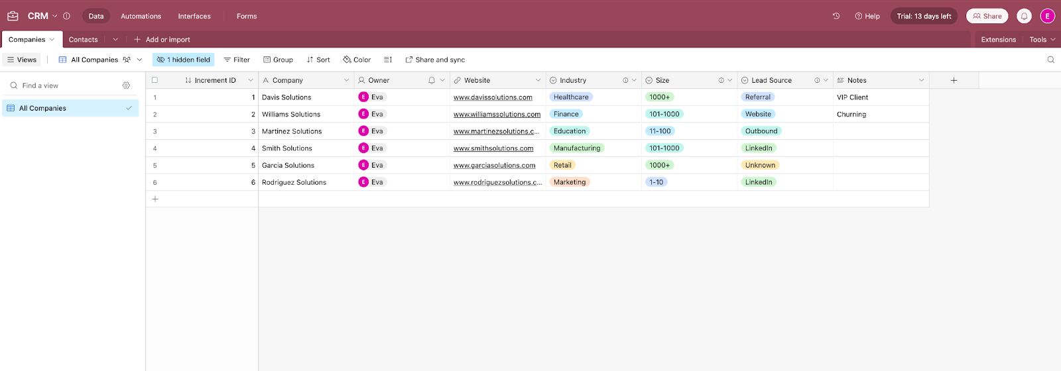Click Add or import button
The width and height of the screenshot is (1061, 371).
pyautogui.click(x=162, y=40)
